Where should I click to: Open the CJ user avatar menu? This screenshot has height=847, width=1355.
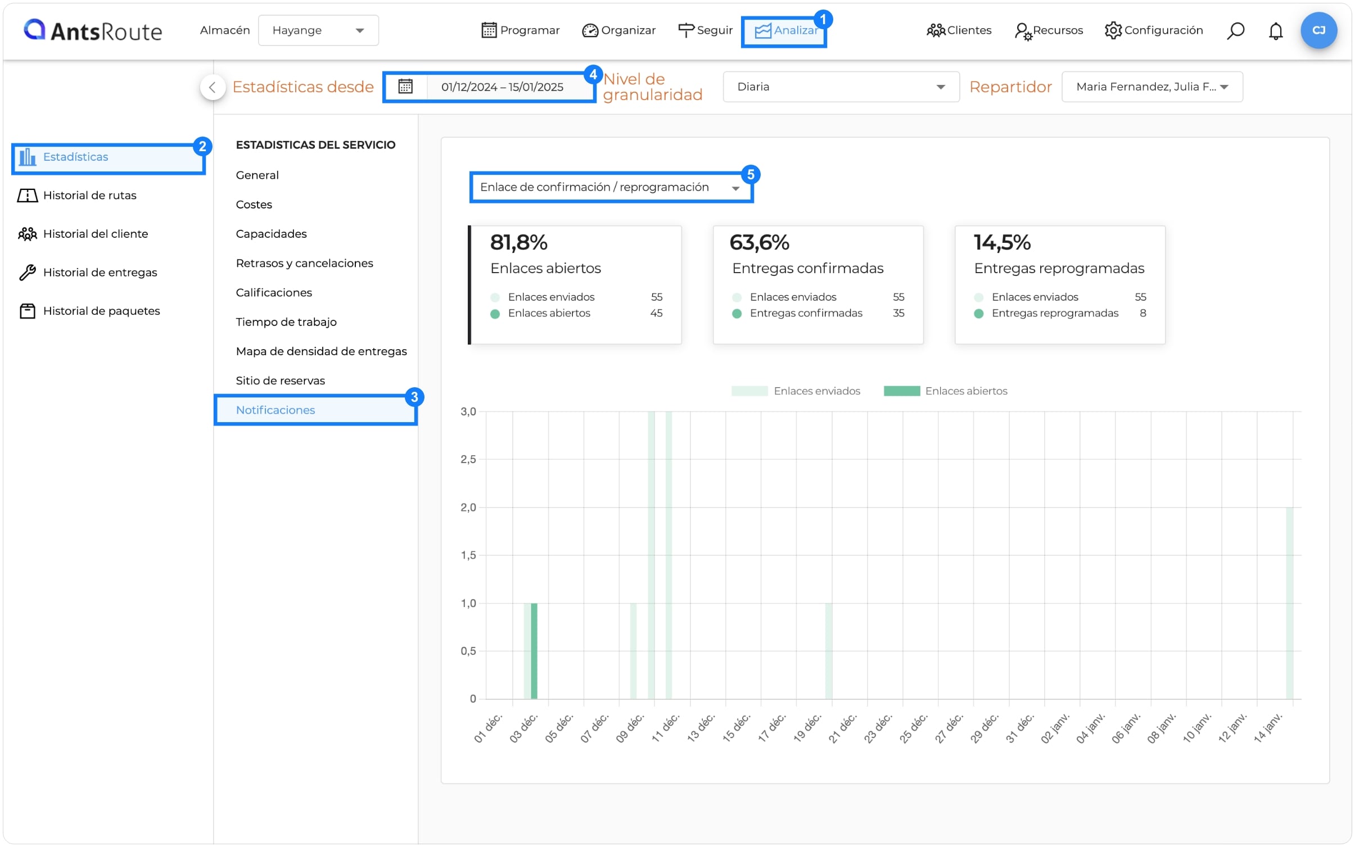(x=1318, y=30)
